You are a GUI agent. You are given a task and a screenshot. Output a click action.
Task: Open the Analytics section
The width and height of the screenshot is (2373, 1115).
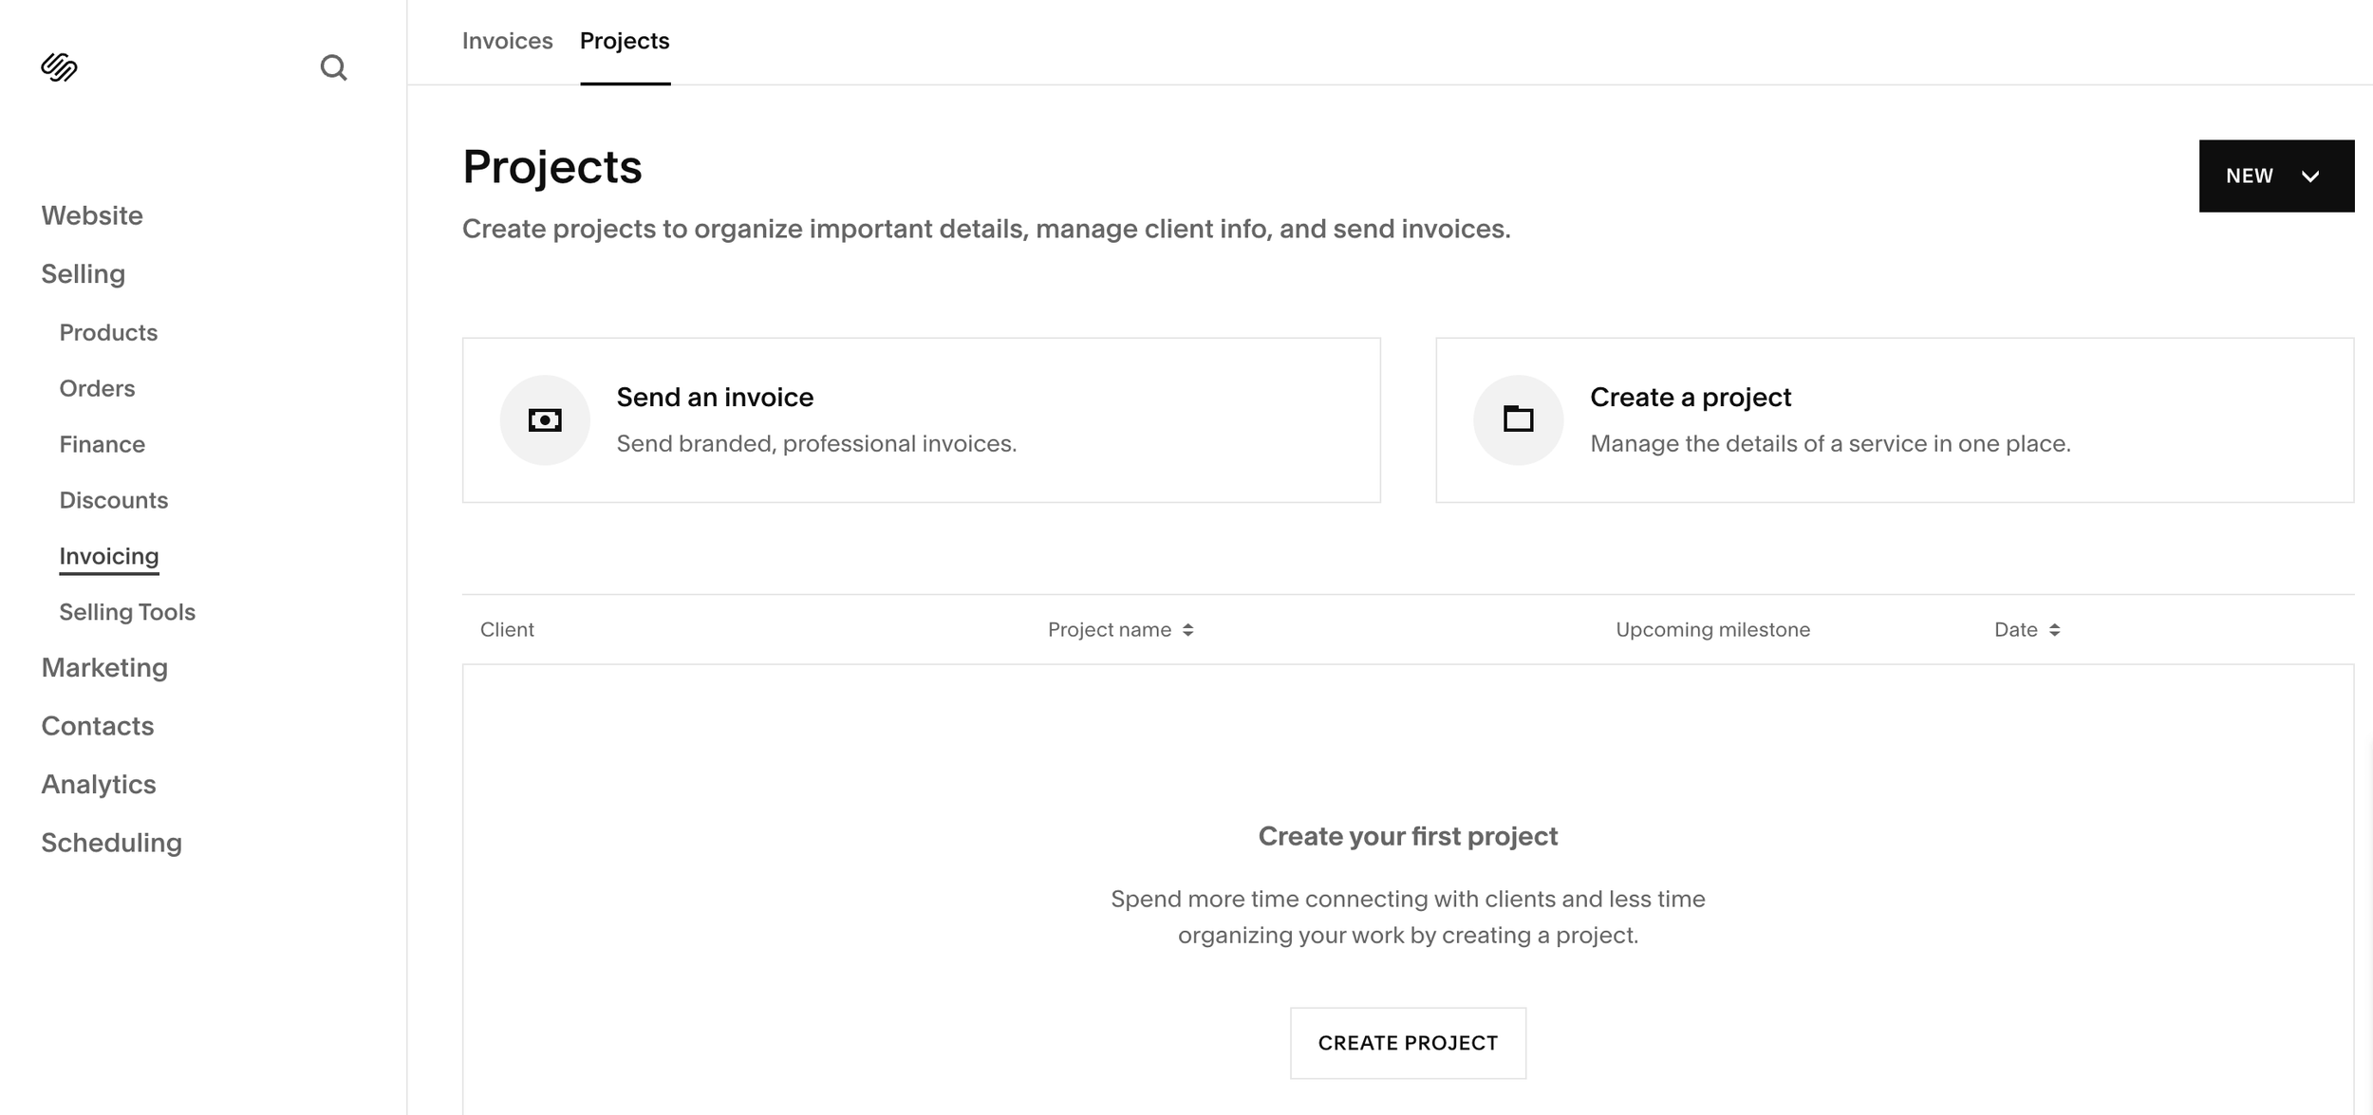(99, 784)
